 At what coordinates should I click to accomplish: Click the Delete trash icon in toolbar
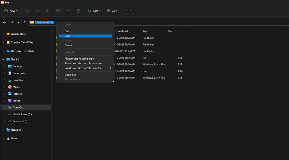pos(78,11)
